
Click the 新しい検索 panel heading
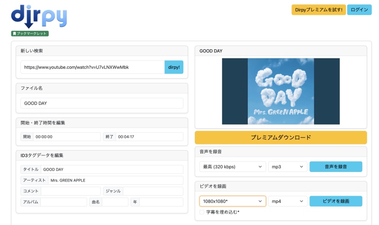coord(32,51)
